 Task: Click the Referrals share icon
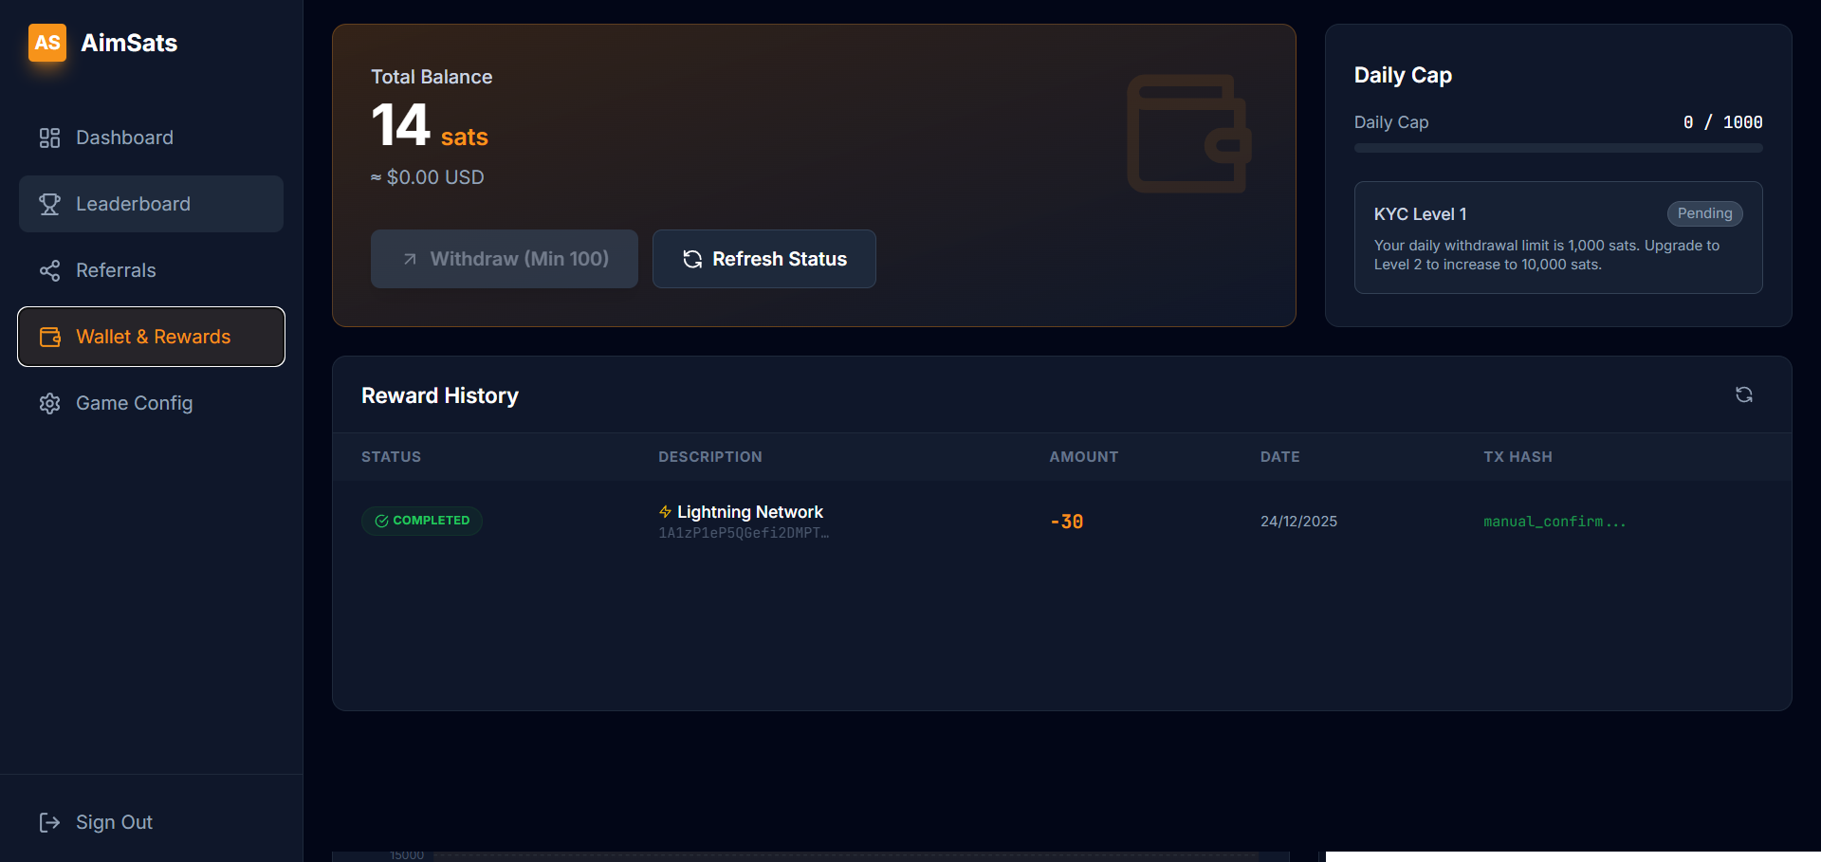pos(49,270)
